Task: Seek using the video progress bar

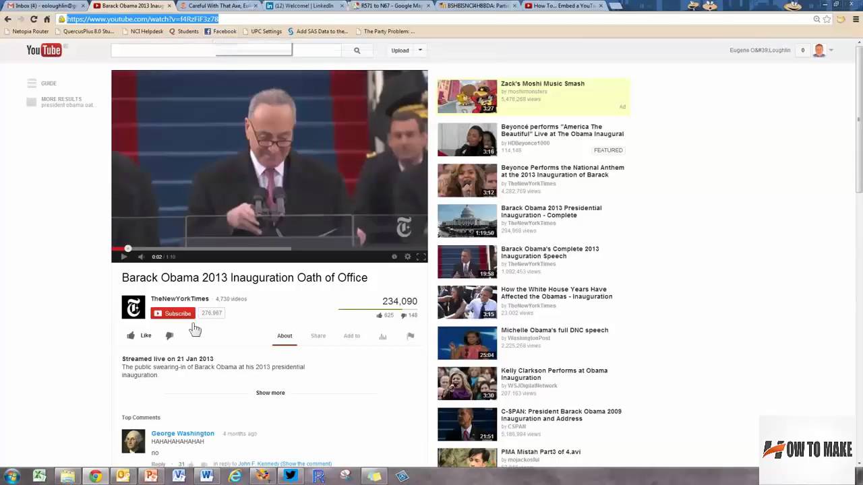Action: tap(269, 249)
